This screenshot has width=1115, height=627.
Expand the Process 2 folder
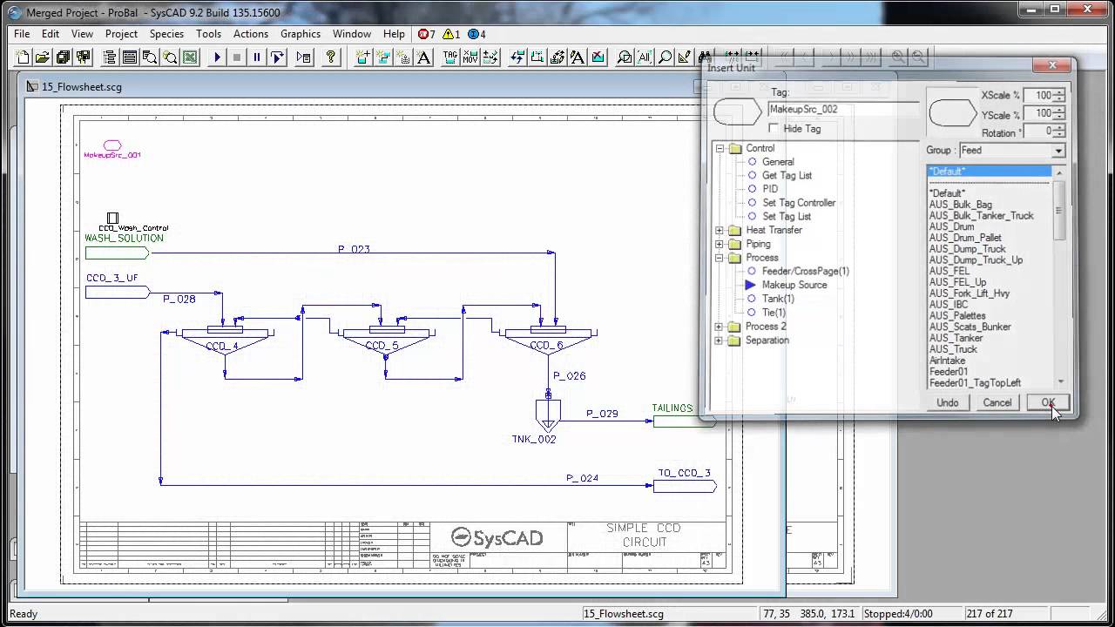click(720, 327)
